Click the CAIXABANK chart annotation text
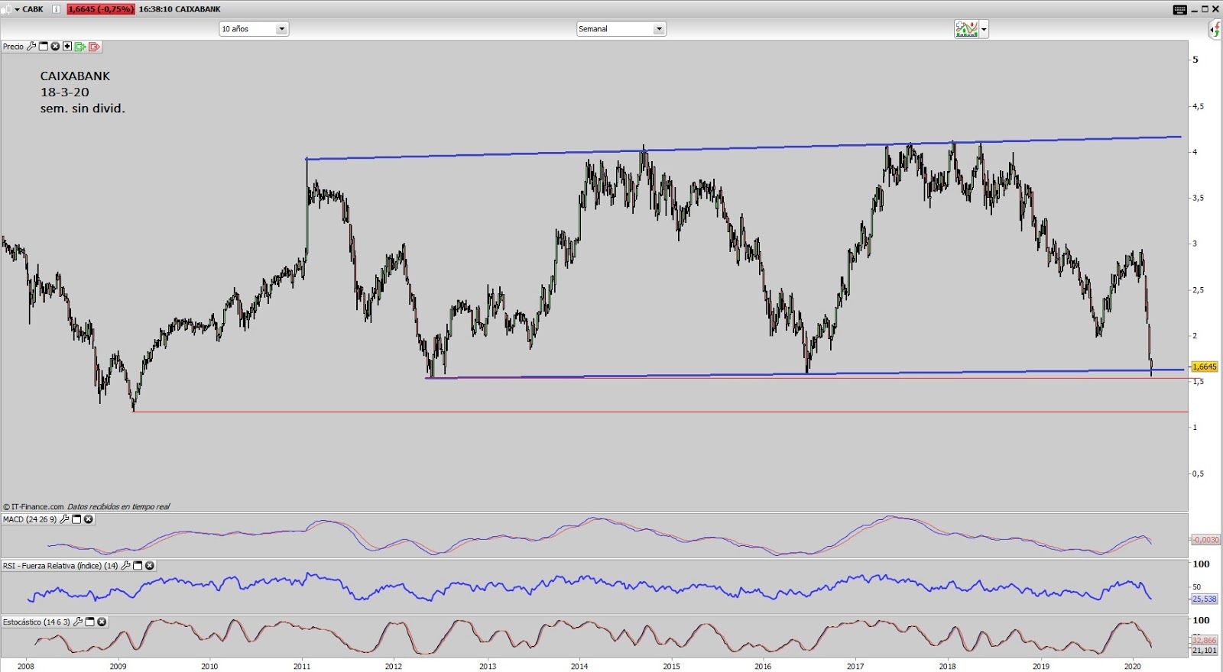Screen dimensions: 1223x672 point(75,76)
